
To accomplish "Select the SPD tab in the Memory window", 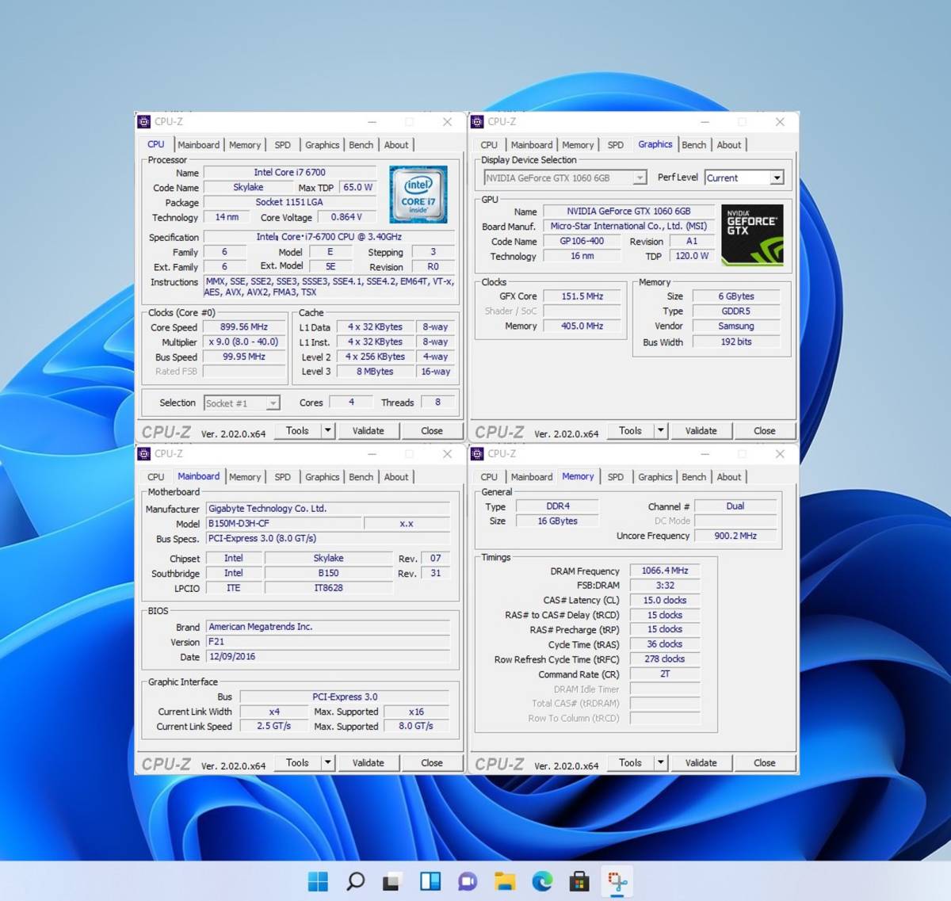I will point(615,477).
